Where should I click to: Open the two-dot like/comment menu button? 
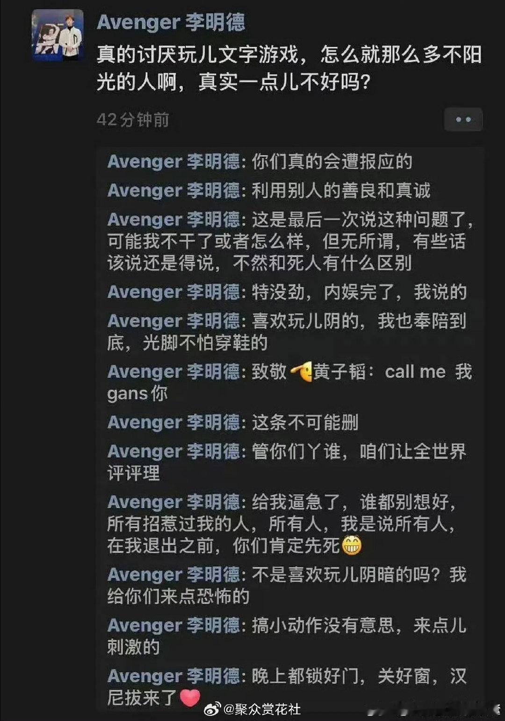coord(463,119)
